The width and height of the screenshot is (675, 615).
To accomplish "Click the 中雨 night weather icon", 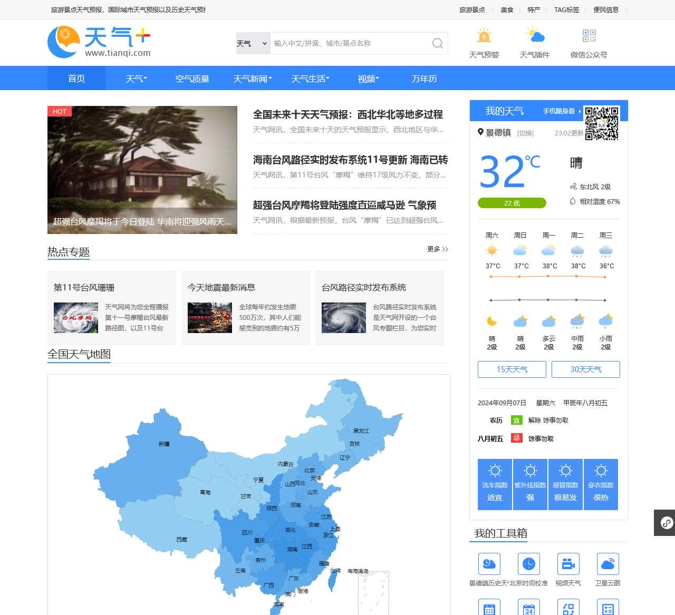I will 577,321.
